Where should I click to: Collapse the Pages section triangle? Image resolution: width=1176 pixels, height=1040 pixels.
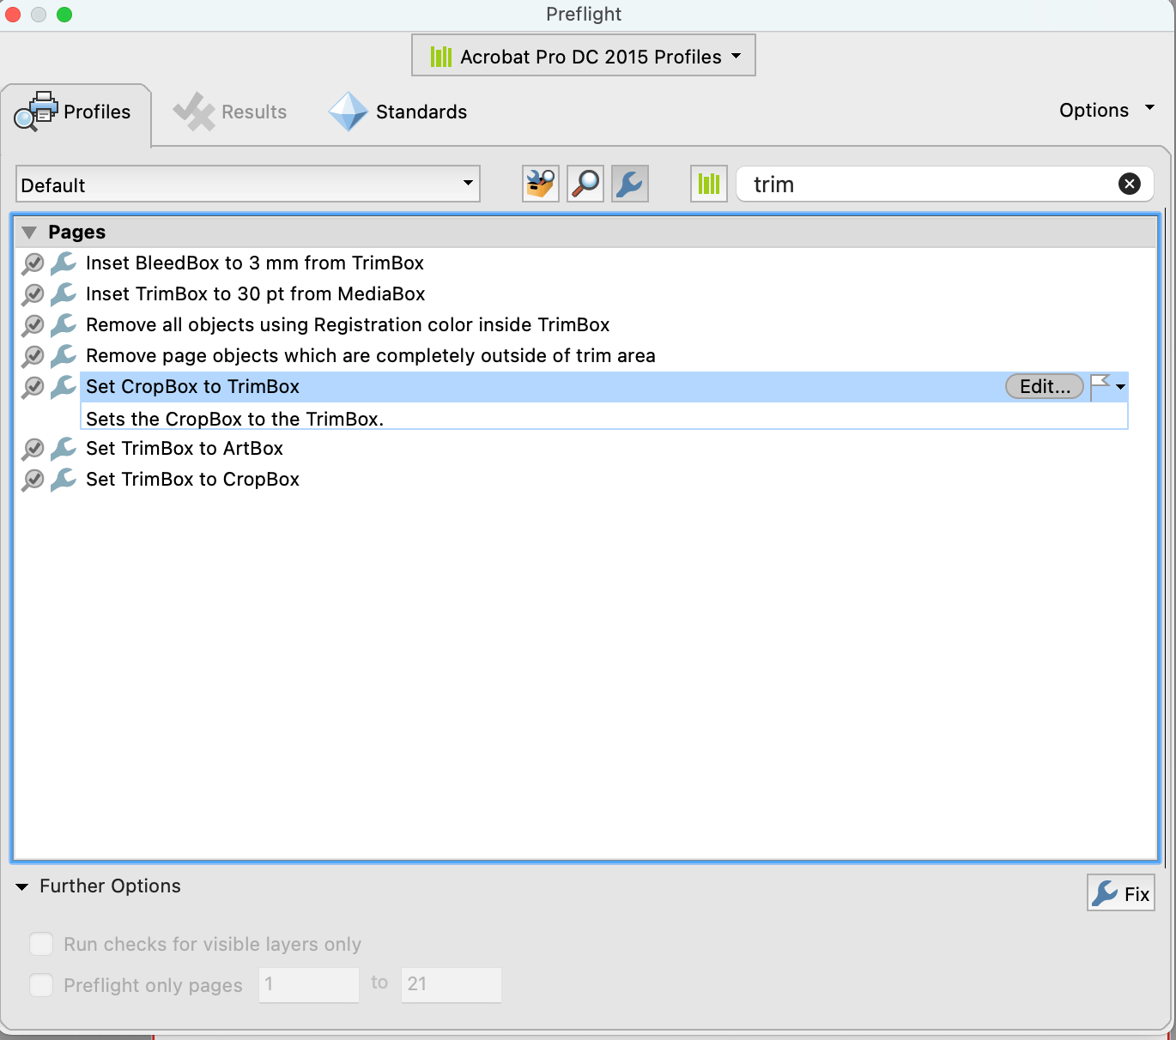click(29, 232)
